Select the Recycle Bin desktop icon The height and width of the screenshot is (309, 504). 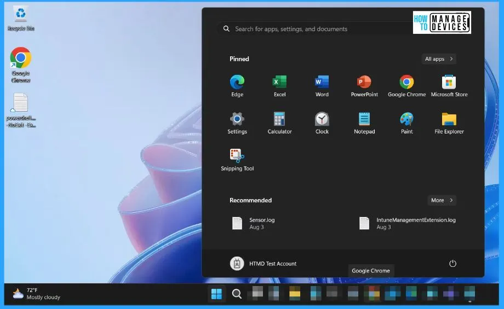click(x=21, y=19)
